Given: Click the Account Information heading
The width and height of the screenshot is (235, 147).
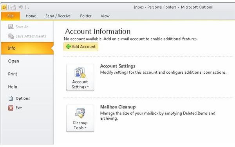Looking at the screenshot, I should coord(98,31).
